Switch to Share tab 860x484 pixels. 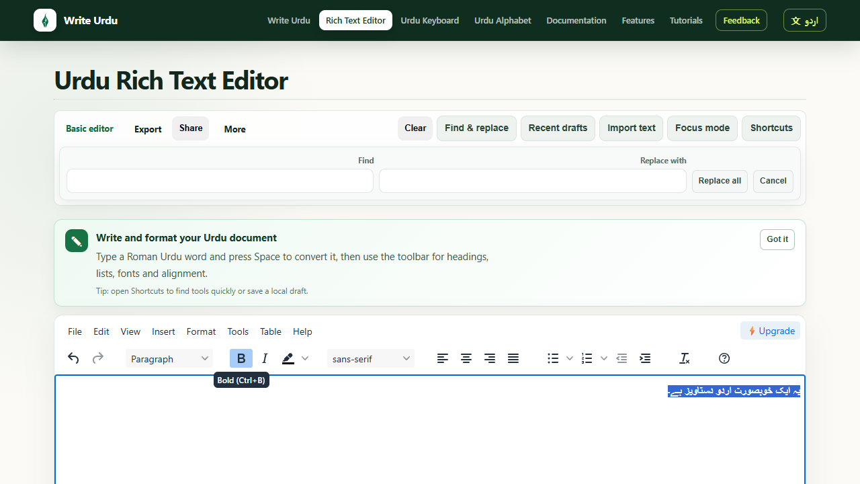(x=191, y=128)
